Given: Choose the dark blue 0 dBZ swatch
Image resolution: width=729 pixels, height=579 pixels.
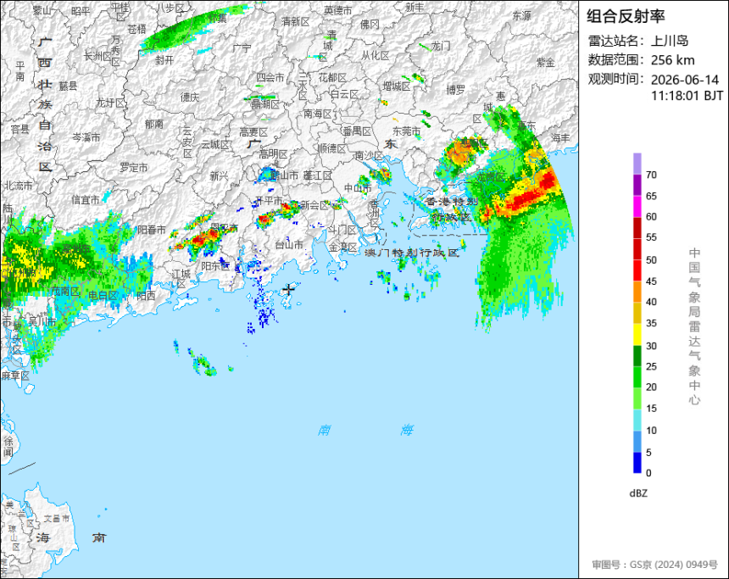Looking at the screenshot, I should (637, 463).
